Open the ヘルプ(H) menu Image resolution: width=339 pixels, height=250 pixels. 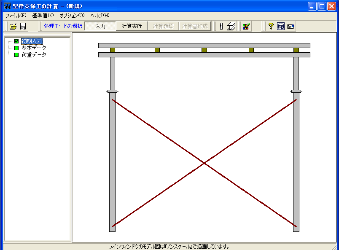[x=100, y=16]
